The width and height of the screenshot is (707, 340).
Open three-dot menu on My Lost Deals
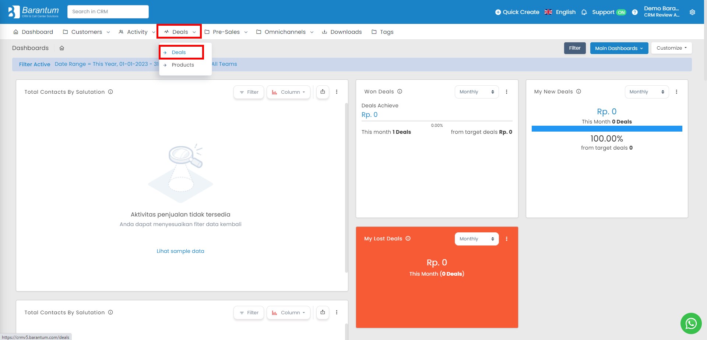[507, 239]
